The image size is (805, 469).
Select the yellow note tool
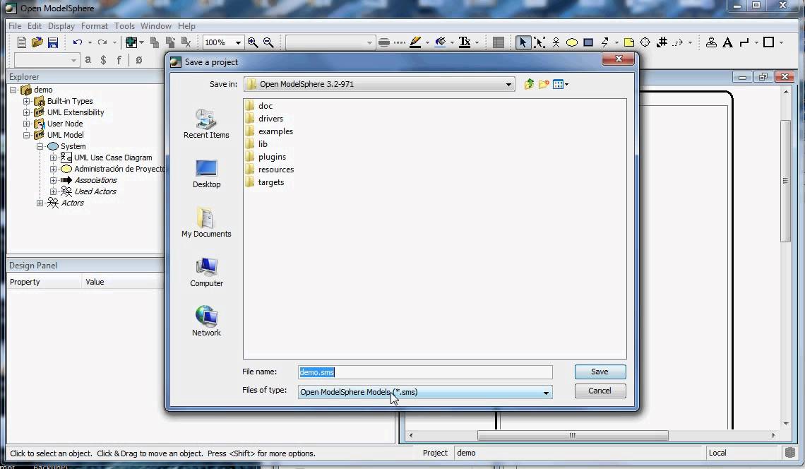coord(629,42)
